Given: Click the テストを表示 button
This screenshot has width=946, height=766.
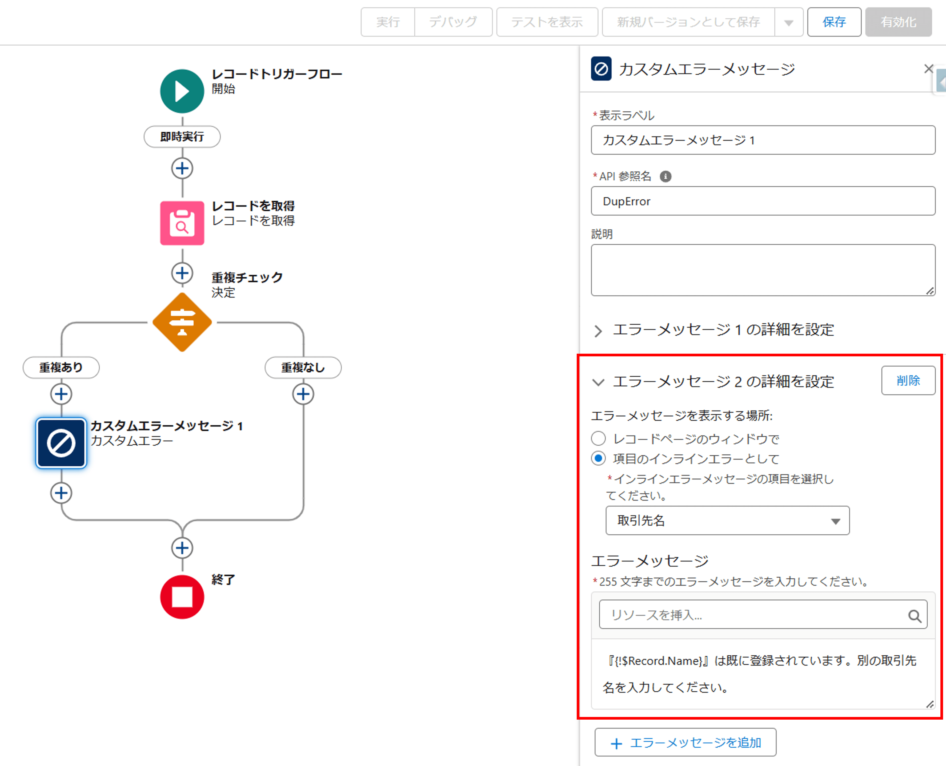Looking at the screenshot, I should pos(547,22).
